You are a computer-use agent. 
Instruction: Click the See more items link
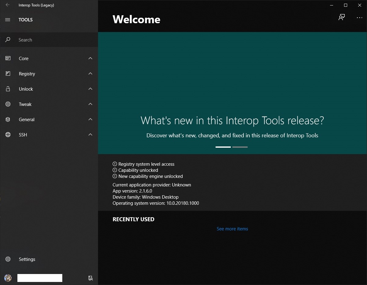pyautogui.click(x=232, y=229)
